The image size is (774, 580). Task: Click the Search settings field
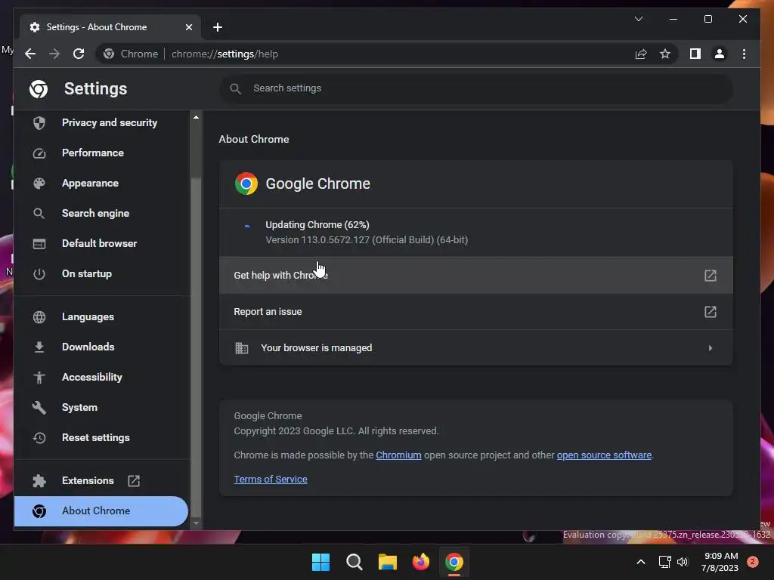coord(476,88)
